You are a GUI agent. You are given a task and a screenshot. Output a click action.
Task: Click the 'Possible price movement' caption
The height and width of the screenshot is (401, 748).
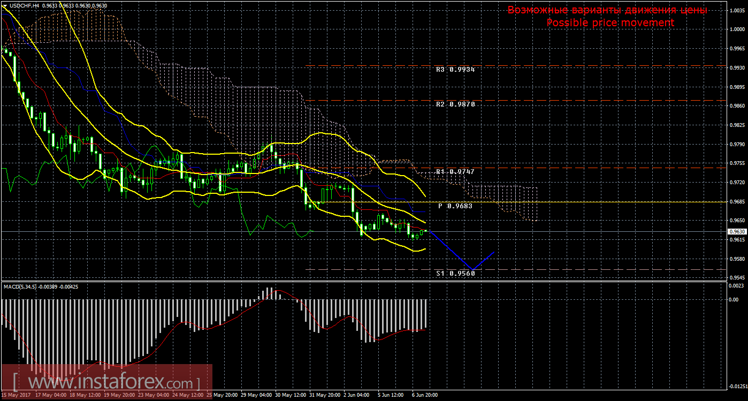click(610, 23)
